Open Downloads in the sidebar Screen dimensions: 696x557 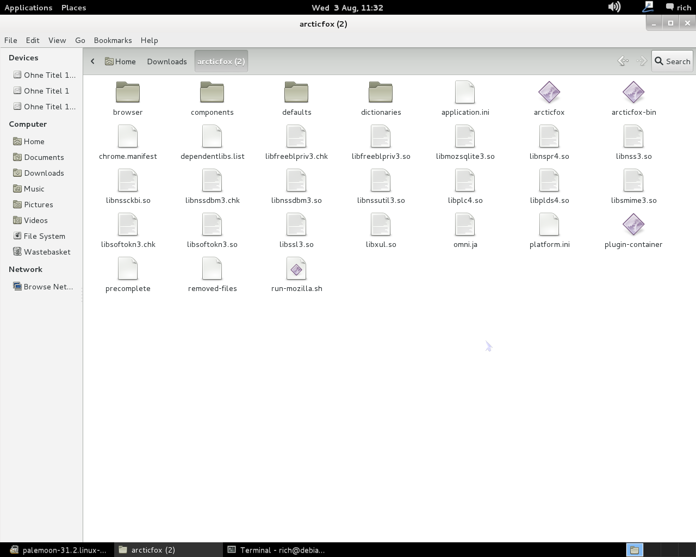pos(38,173)
